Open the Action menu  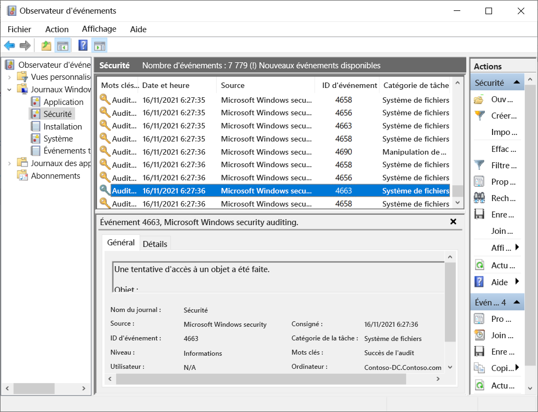pyautogui.click(x=56, y=29)
